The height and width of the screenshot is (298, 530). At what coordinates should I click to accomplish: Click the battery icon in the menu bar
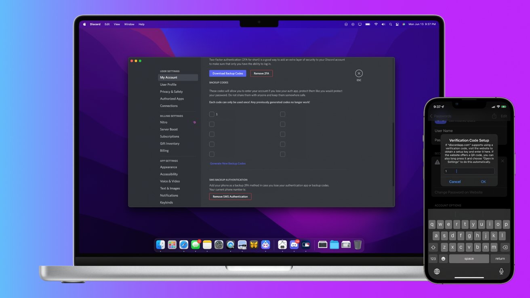coord(368,24)
